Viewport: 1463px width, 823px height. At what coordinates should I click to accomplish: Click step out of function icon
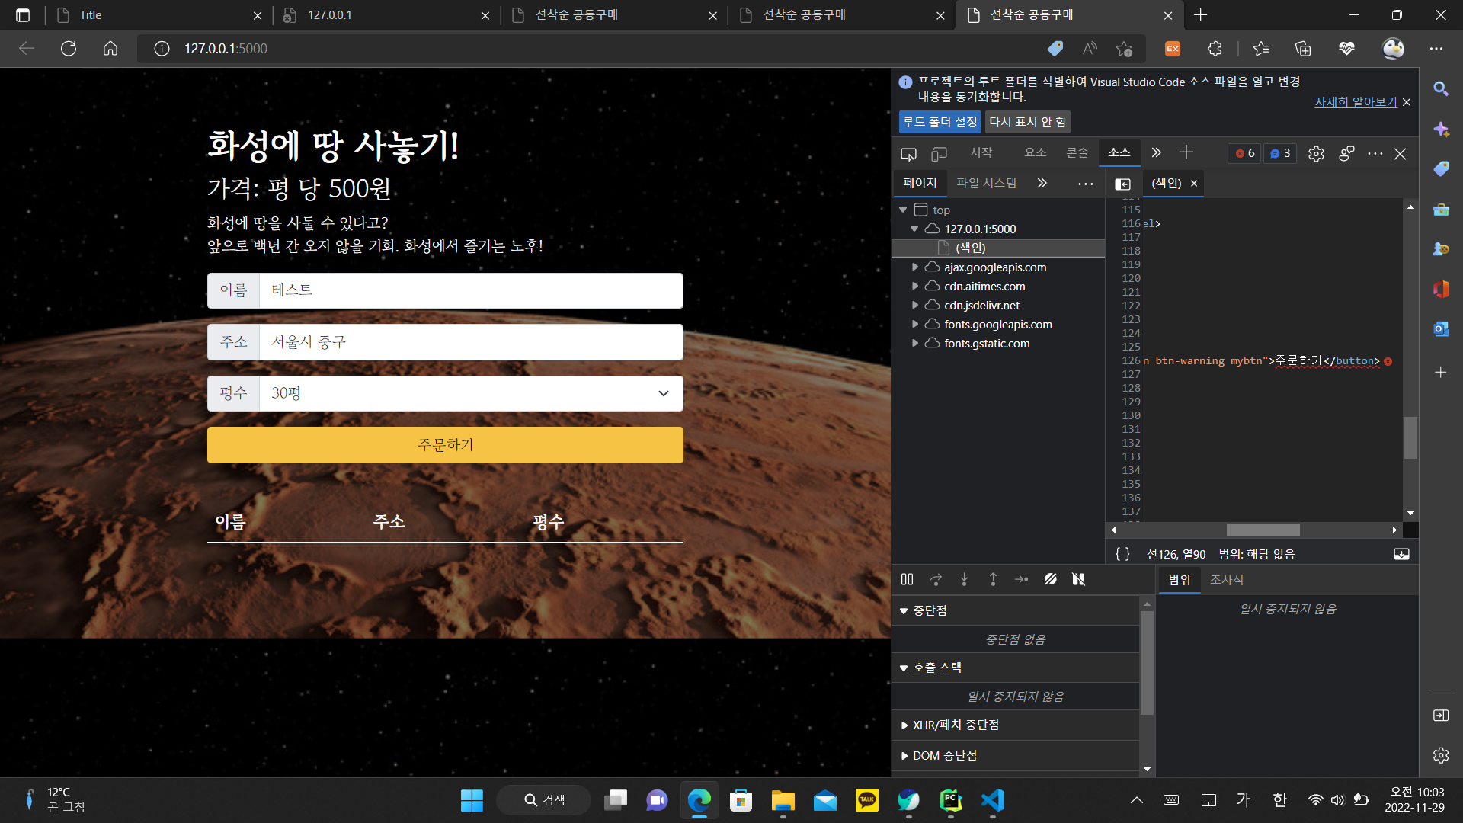993,579
